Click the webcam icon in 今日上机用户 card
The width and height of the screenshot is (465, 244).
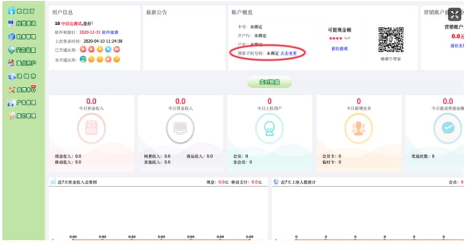[269, 128]
